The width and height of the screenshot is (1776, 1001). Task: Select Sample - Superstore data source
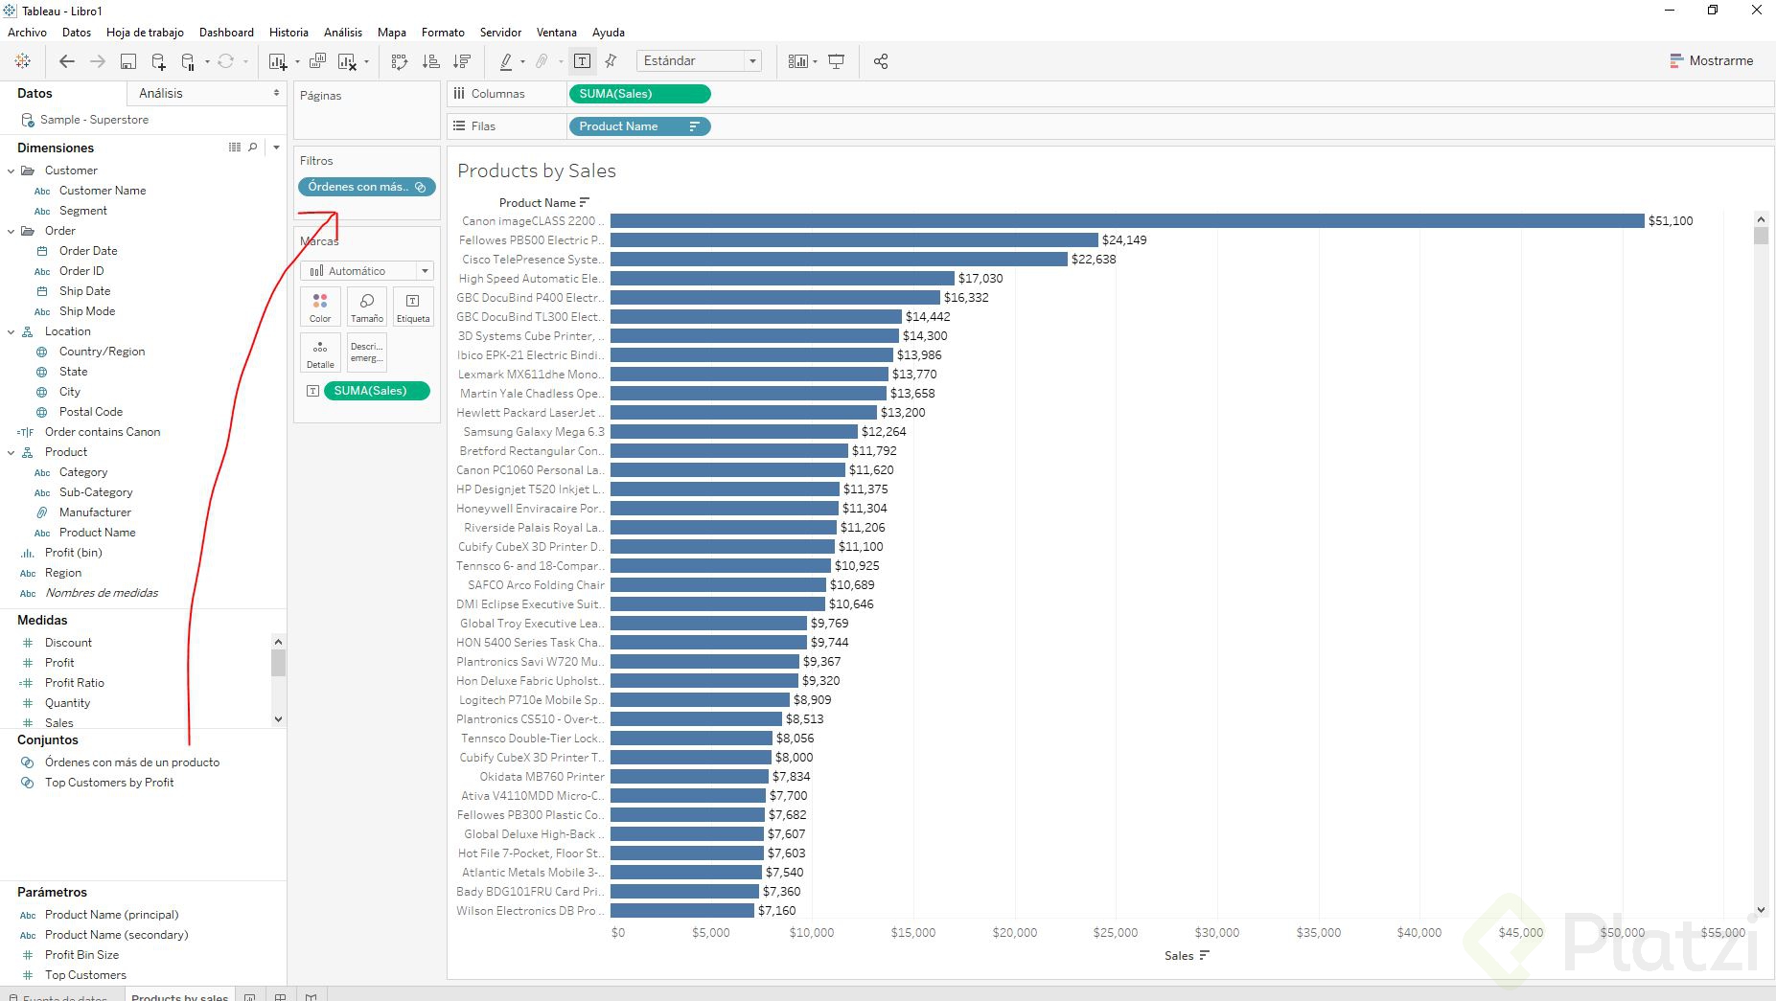[94, 120]
